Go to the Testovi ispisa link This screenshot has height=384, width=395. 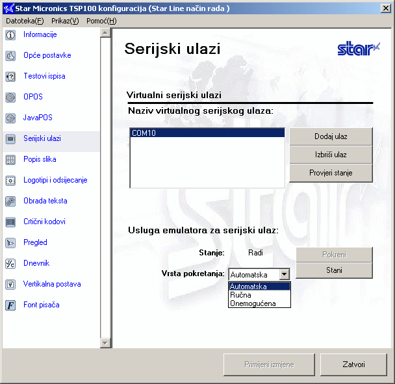click(44, 76)
